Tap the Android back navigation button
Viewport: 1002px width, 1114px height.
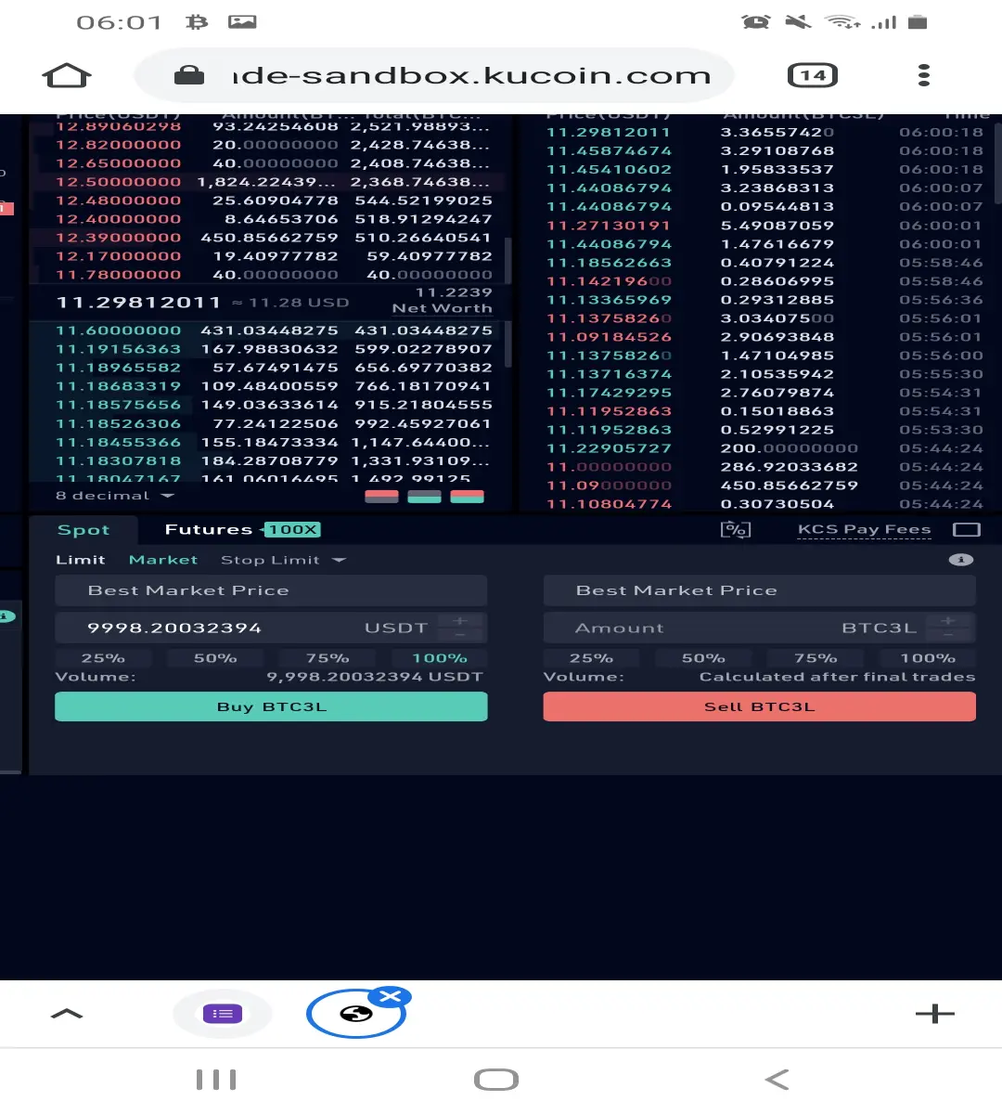coord(777,1080)
